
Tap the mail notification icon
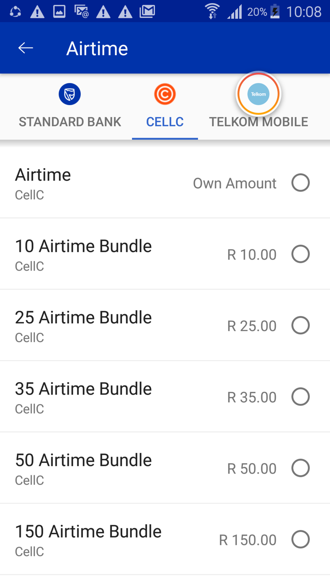[x=147, y=11]
